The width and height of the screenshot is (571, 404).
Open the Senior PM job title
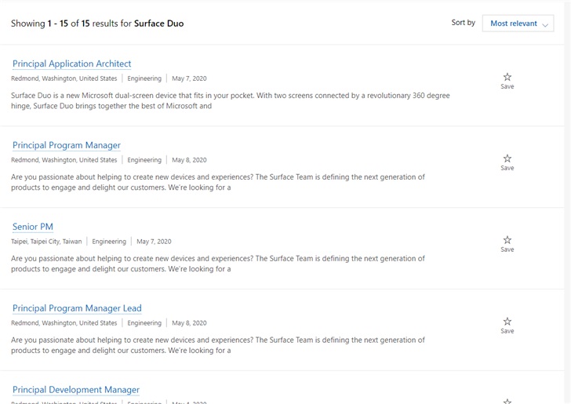[33, 227]
